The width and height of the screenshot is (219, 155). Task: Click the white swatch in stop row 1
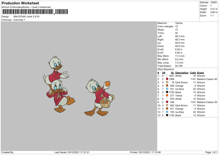click(x=167, y=76)
